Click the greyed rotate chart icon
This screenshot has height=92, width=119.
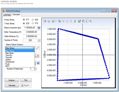coord(67,21)
